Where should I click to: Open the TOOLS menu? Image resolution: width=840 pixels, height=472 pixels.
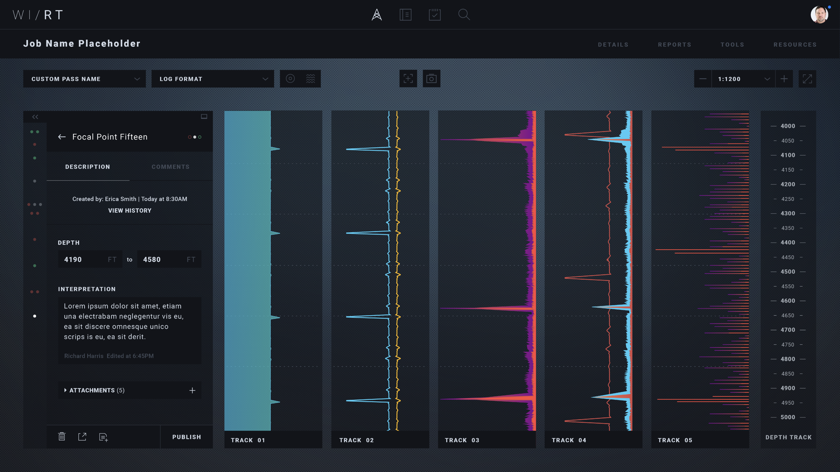(x=732, y=45)
